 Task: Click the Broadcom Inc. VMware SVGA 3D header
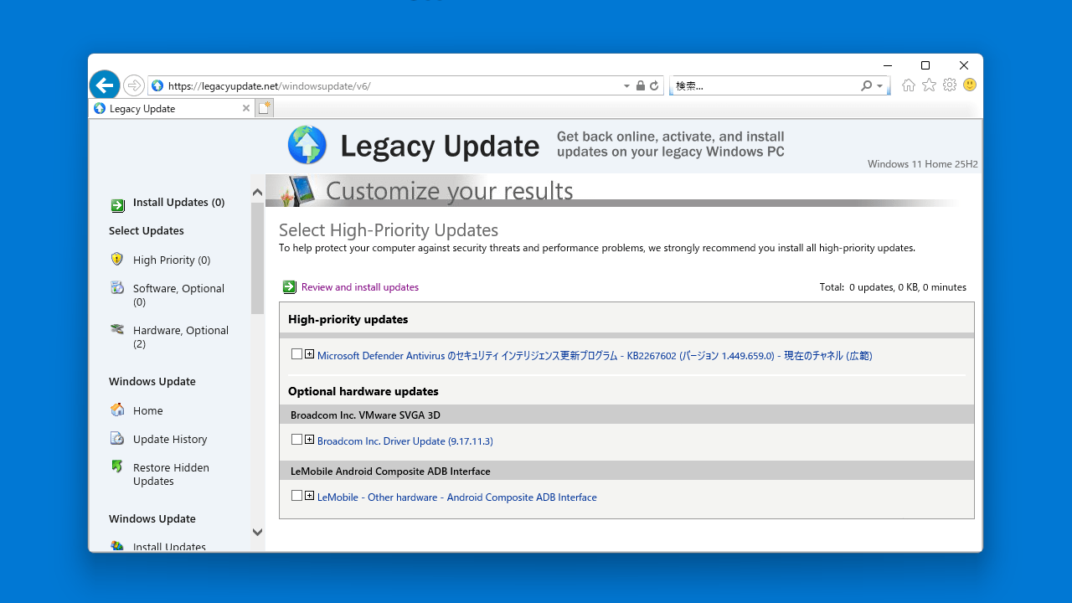click(x=626, y=415)
